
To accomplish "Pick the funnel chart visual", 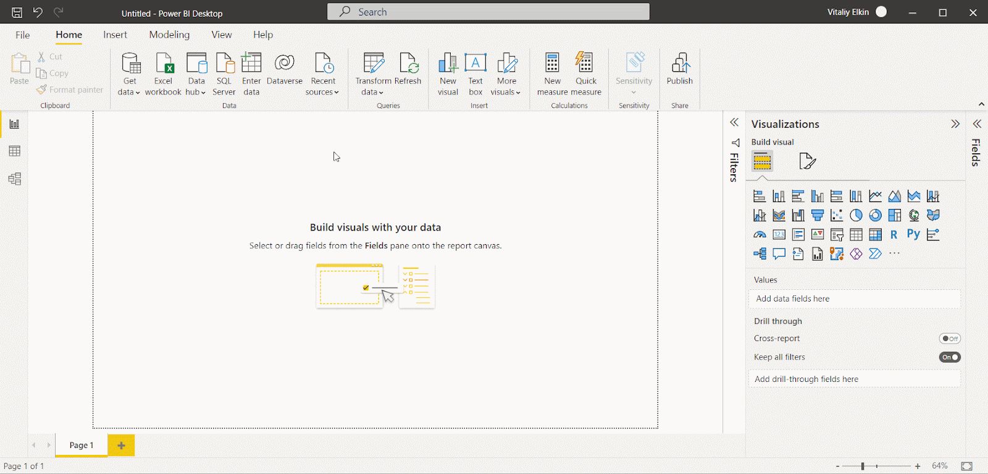I will [817, 216].
